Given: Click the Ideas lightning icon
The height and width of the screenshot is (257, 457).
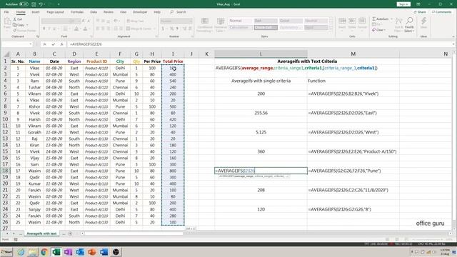Looking at the screenshot, I should (423, 21).
